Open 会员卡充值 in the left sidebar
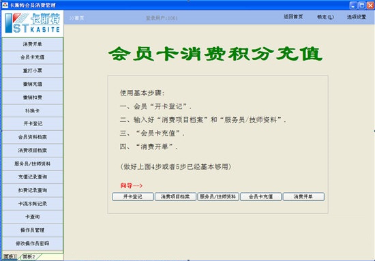This screenshot has width=375, height=261. point(33,57)
